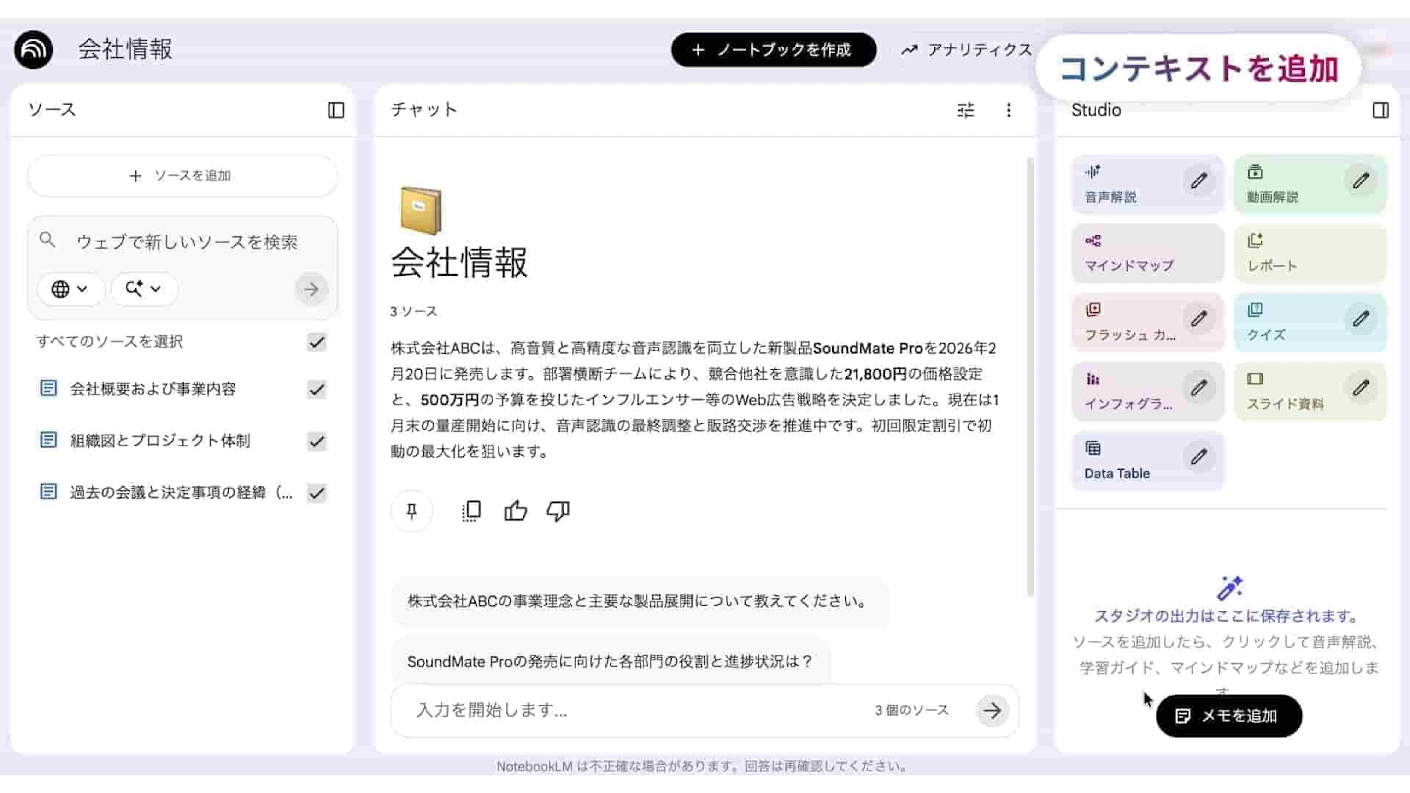Customize 音声解説 with pencil icon
Image resolution: width=1410 pixels, height=793 pixels.
pos(1198,181)
